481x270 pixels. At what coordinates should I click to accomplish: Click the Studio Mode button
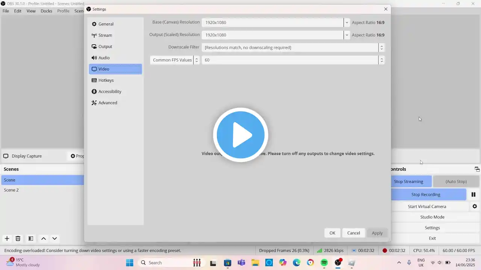(x=435, y=217)
